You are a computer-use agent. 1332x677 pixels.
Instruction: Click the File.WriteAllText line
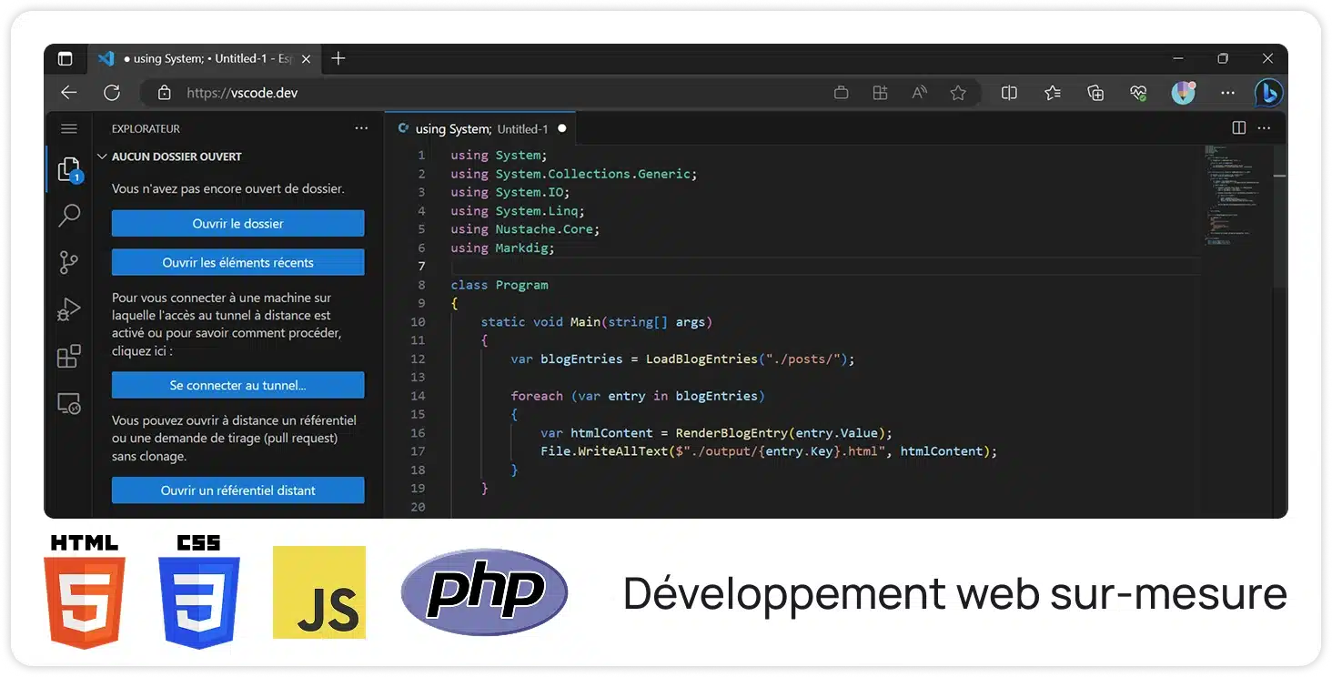pyautogui.click(x=769, y=451)
